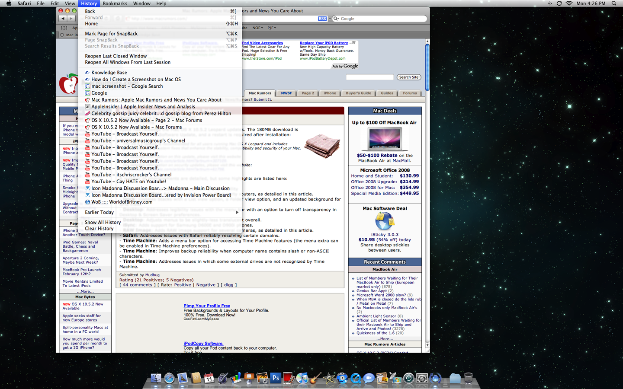Viewport: 623px width, 389px height.
Task: Click the RSS badge in the address bar
Action: pos(322,19)
